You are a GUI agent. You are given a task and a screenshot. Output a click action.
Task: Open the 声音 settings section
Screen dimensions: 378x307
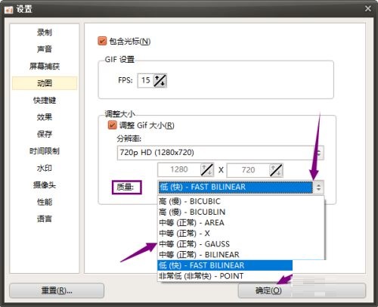click(45, 49)
